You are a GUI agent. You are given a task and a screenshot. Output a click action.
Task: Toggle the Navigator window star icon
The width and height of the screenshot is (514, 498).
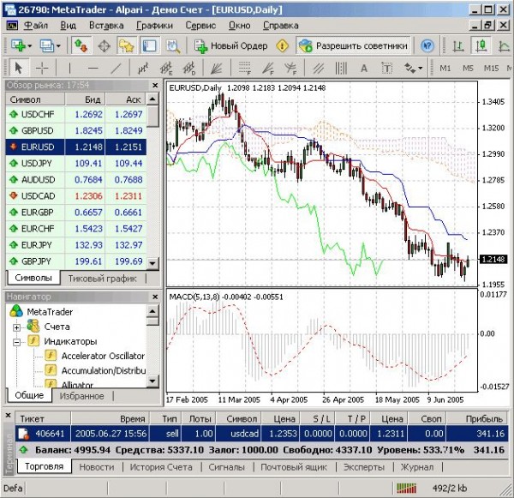click(127, 45)
